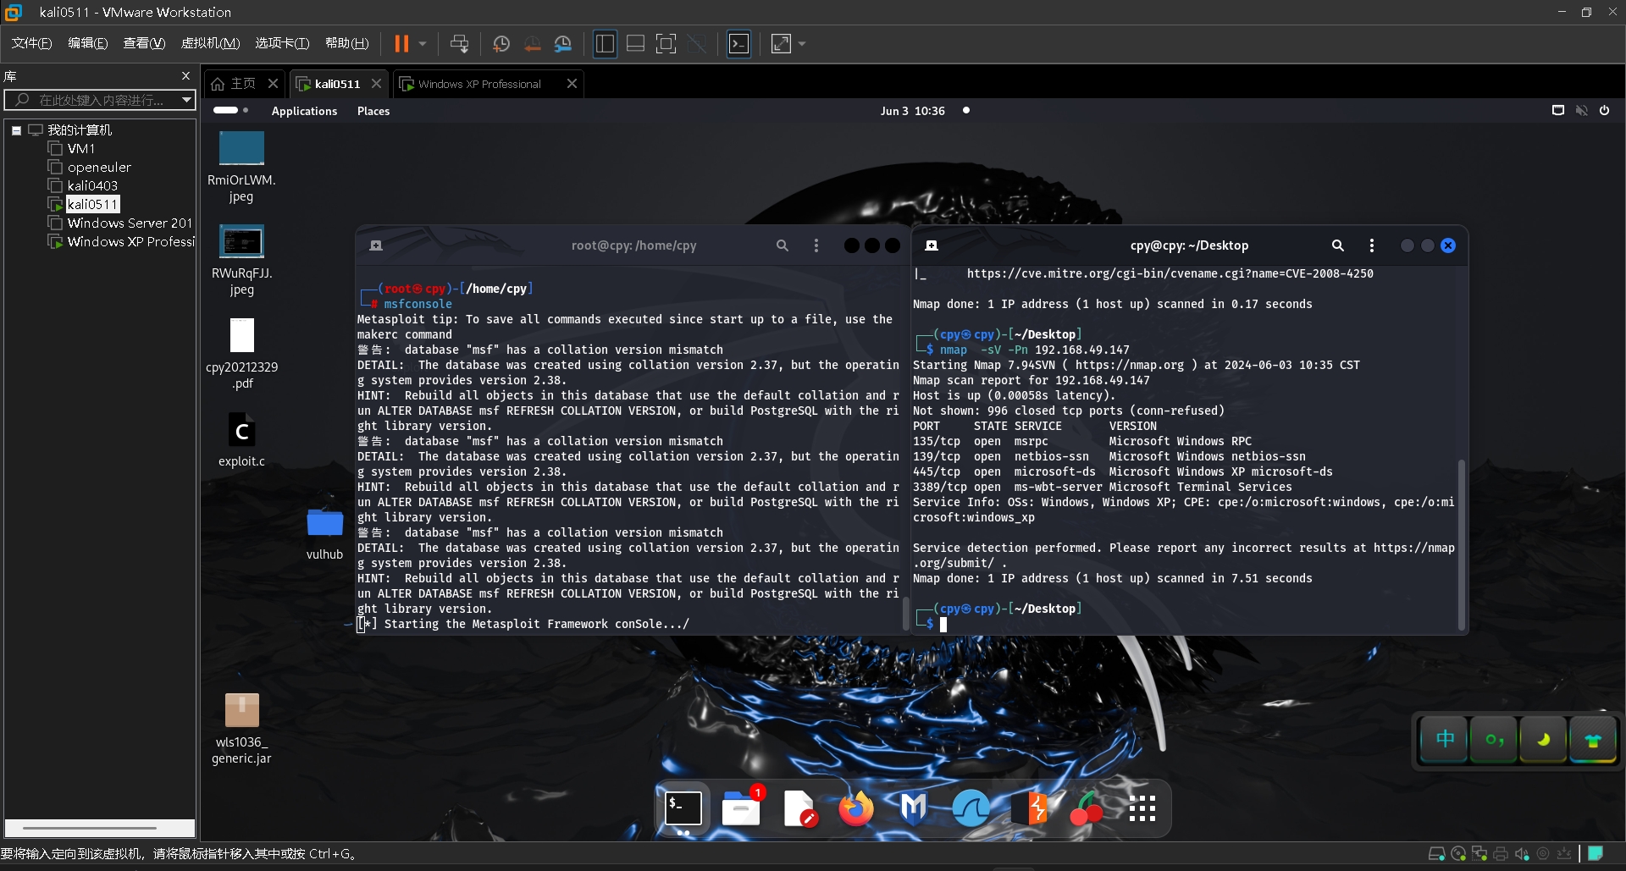Click the CD/DVD device status icon
Image resolution: width=1626 pixels, height=871 pixels.
pyautogui.click(x=1458, y=854)
